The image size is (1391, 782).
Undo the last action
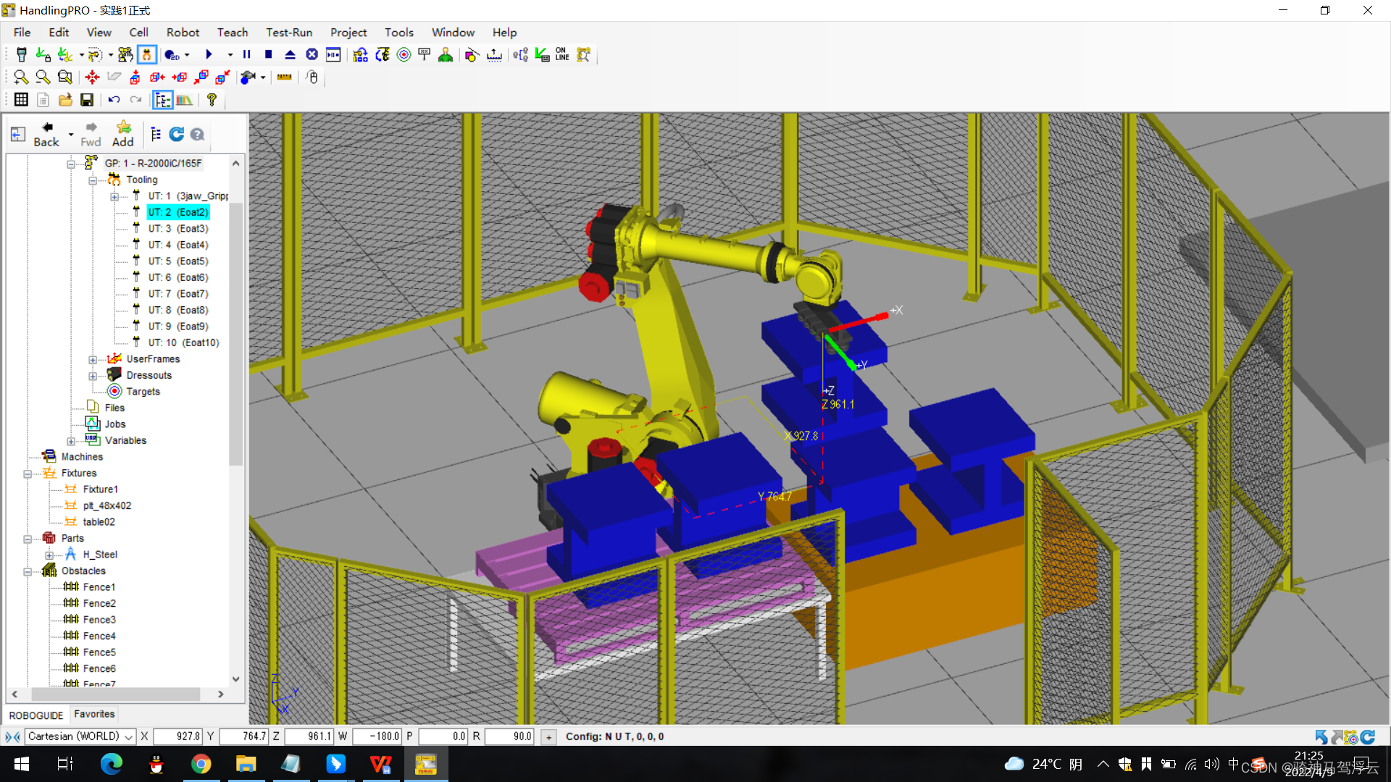(114, 100)
